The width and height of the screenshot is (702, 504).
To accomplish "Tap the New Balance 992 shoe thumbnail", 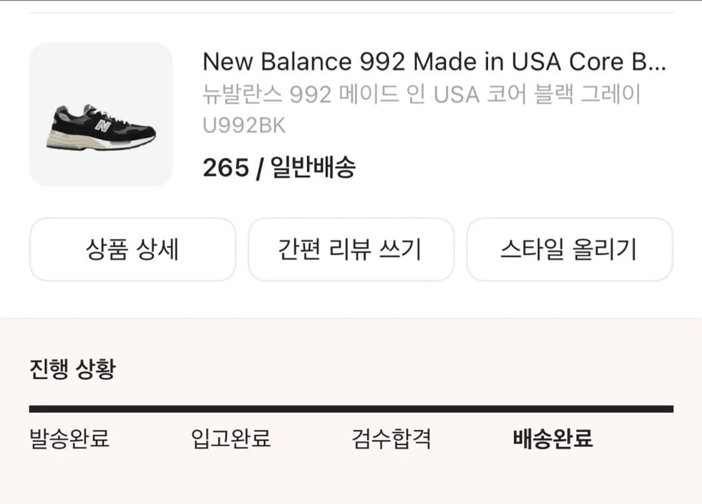I will (x=101, y=114).
